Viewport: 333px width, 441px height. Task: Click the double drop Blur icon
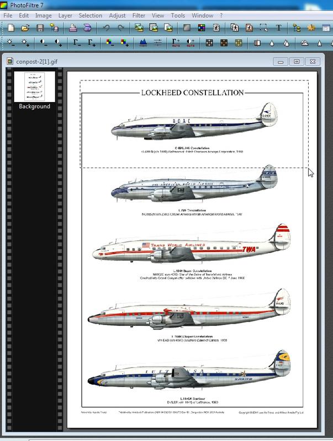[x=286, y=43]
